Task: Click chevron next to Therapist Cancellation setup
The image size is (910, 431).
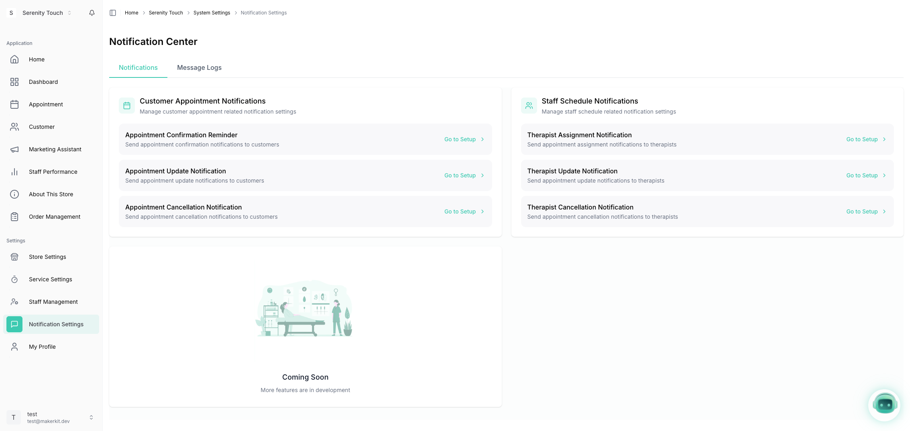Action: (x=884, y=211)
